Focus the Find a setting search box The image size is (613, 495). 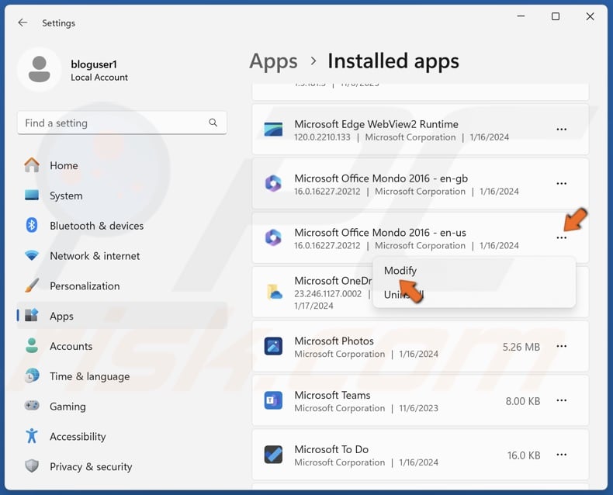[122, 123]
